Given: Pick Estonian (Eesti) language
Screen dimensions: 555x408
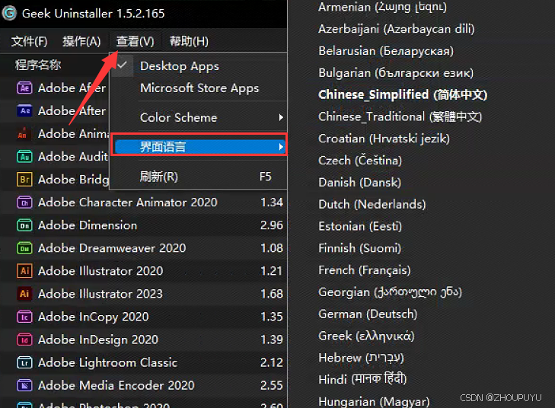Looking at the screenshot, I should point(360,227).
